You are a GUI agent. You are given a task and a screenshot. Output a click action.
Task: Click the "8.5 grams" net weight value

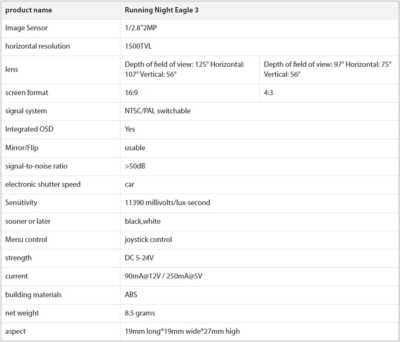[x=140, y=313]
